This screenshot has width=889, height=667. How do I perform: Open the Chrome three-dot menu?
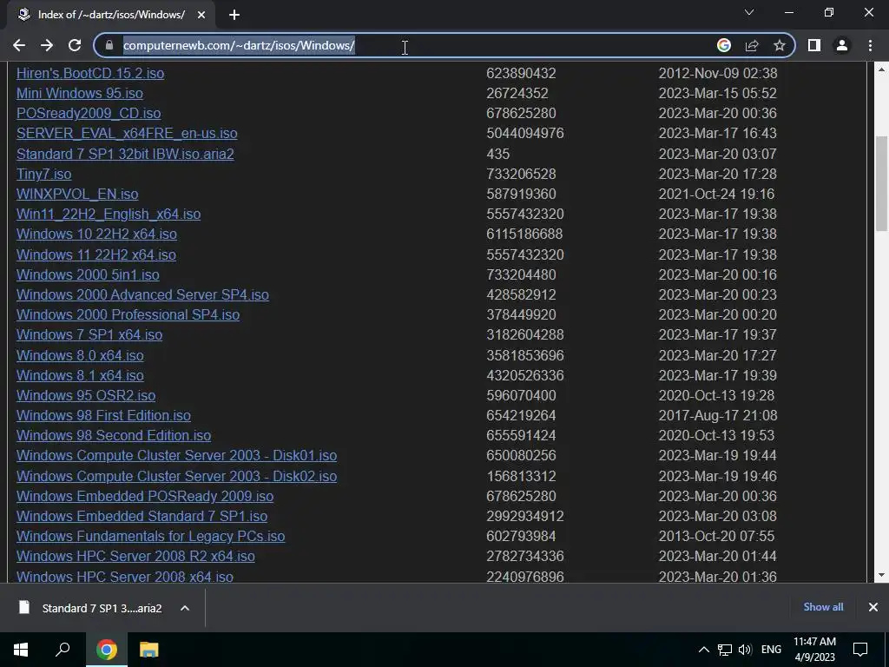[x=870, y=45]
